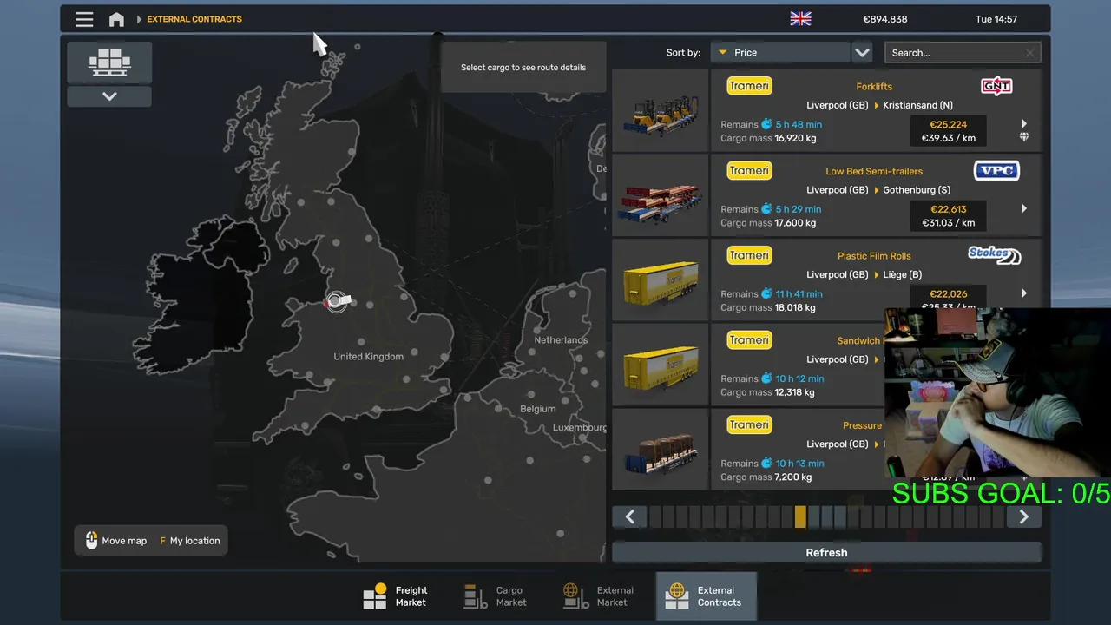Go to next job list page
1111x625 pixels.
(1023, 517)
